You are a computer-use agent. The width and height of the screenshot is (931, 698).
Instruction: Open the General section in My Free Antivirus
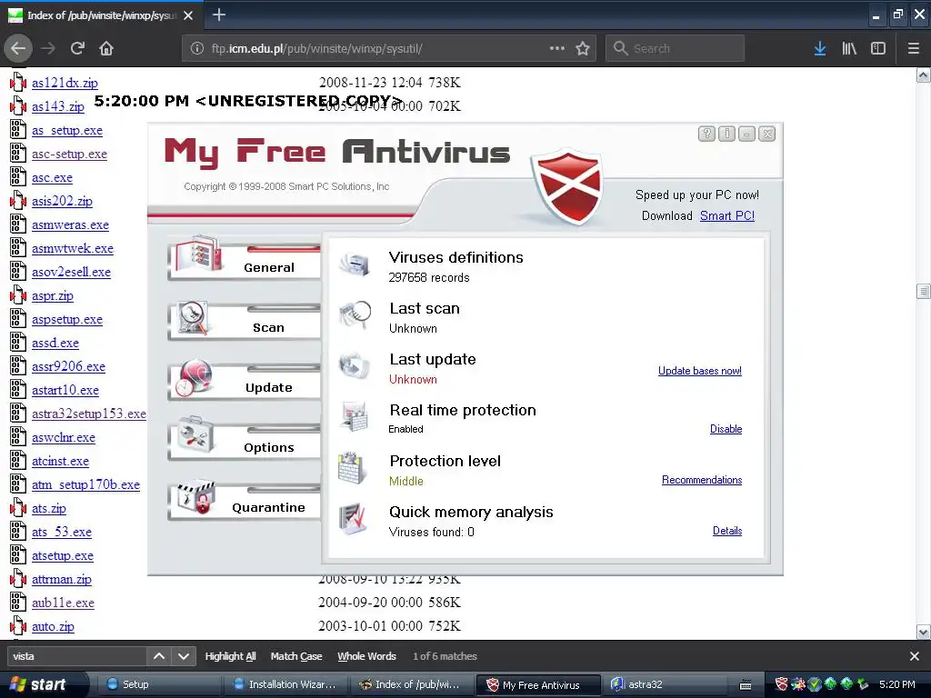[x=245, y=259]
